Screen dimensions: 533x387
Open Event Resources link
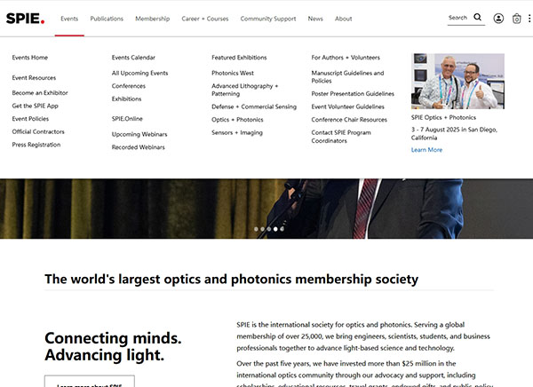34,78
